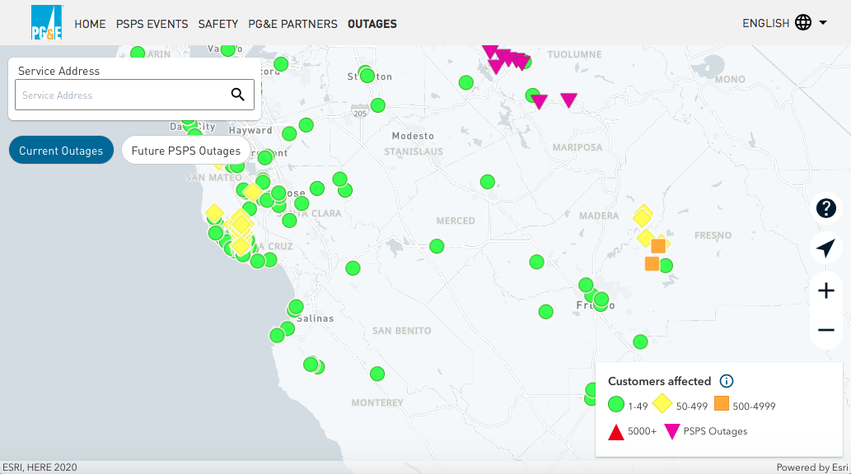Select the Current Outages toggle

pyautogui.click(x=61, y=151)
